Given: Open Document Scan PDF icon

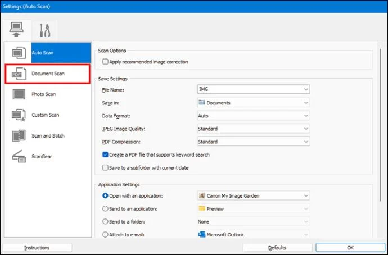Looking at the screenshot, I should [x=19, y=74].
